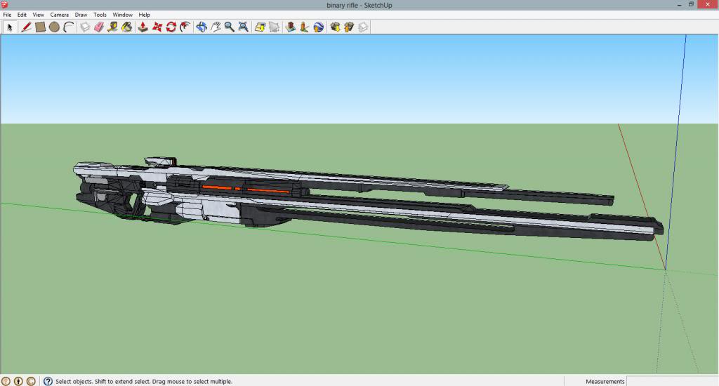Open the File menu
The image size is (719, 386).
click(x=7, y=15)
